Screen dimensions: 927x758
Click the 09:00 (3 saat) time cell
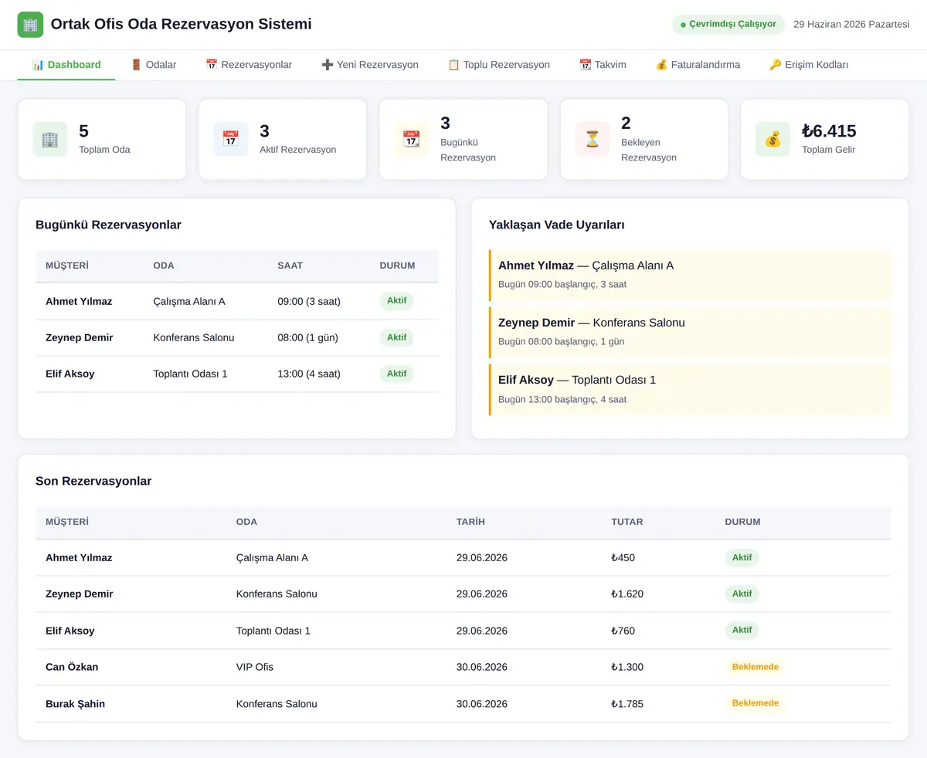[309, 301]
